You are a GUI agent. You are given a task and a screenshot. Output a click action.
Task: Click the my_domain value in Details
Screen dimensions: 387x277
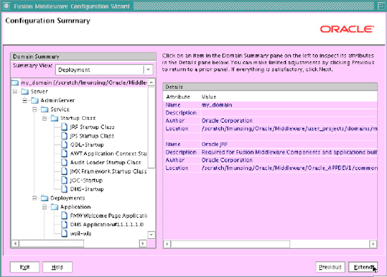(217, 105)
